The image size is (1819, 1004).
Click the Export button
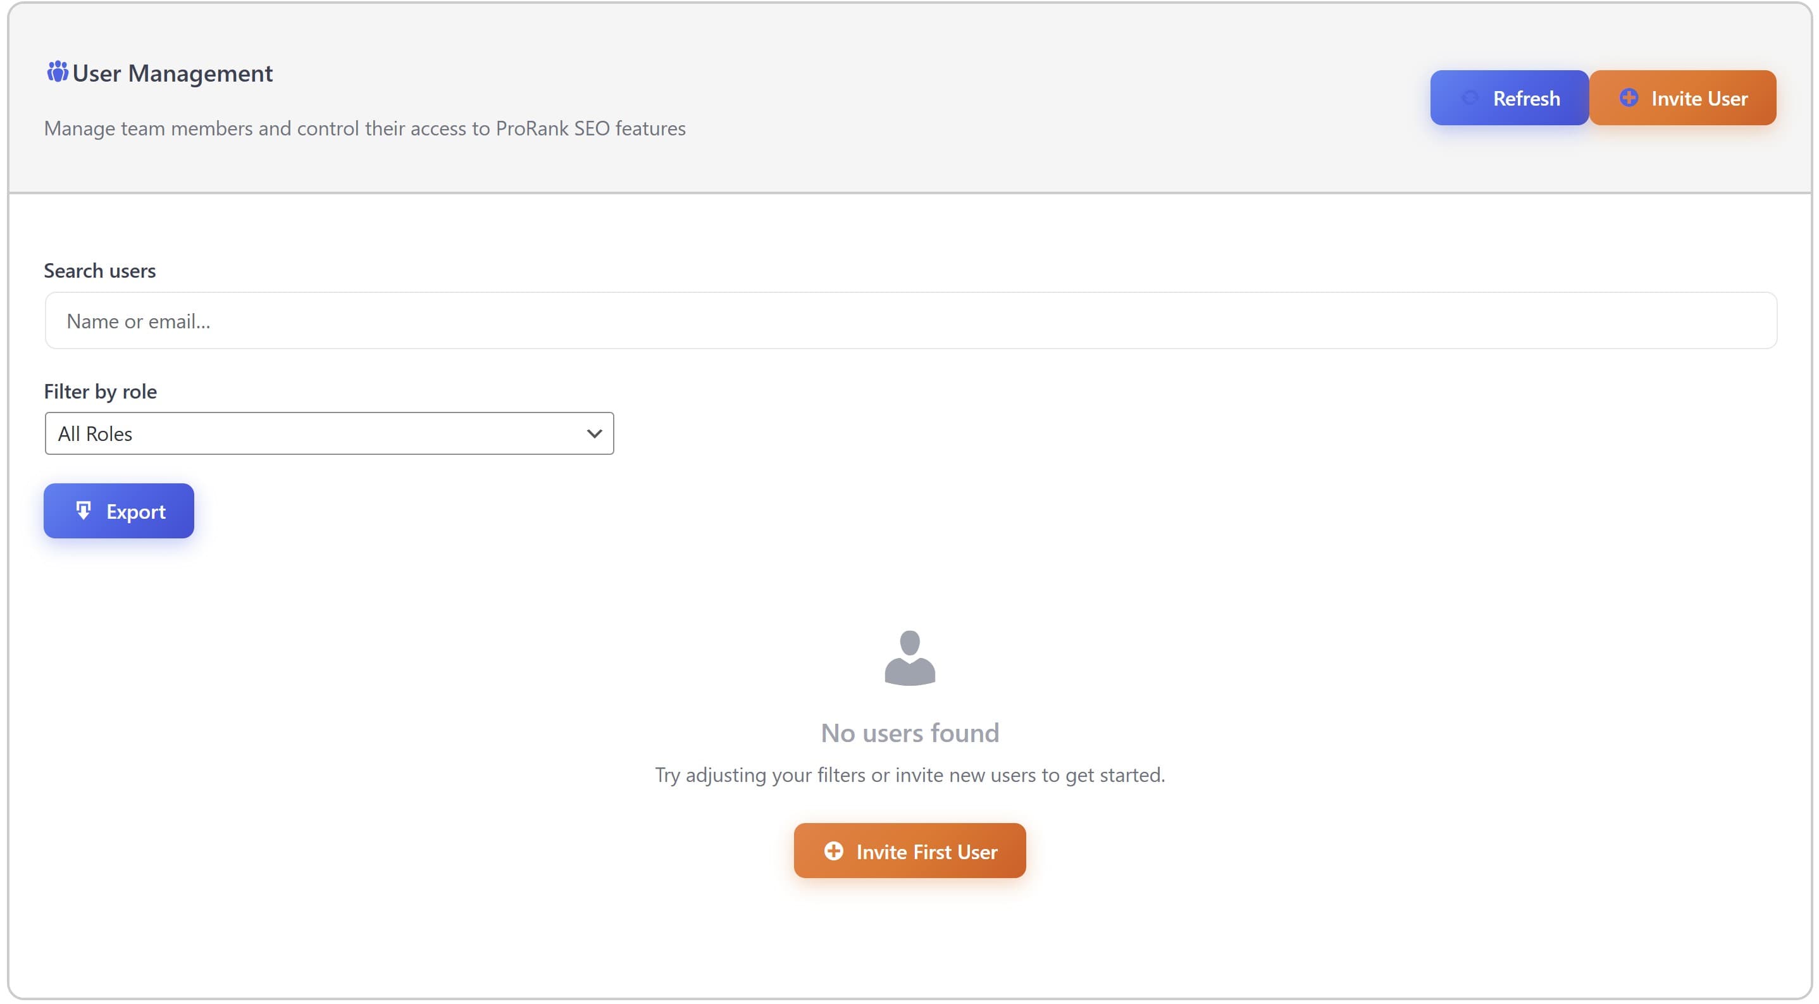[x=119, y=511]
